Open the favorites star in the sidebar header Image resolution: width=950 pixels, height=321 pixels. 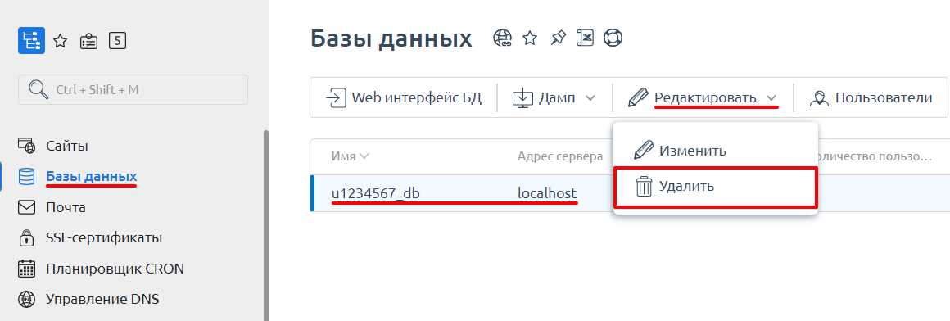[60, 41]
